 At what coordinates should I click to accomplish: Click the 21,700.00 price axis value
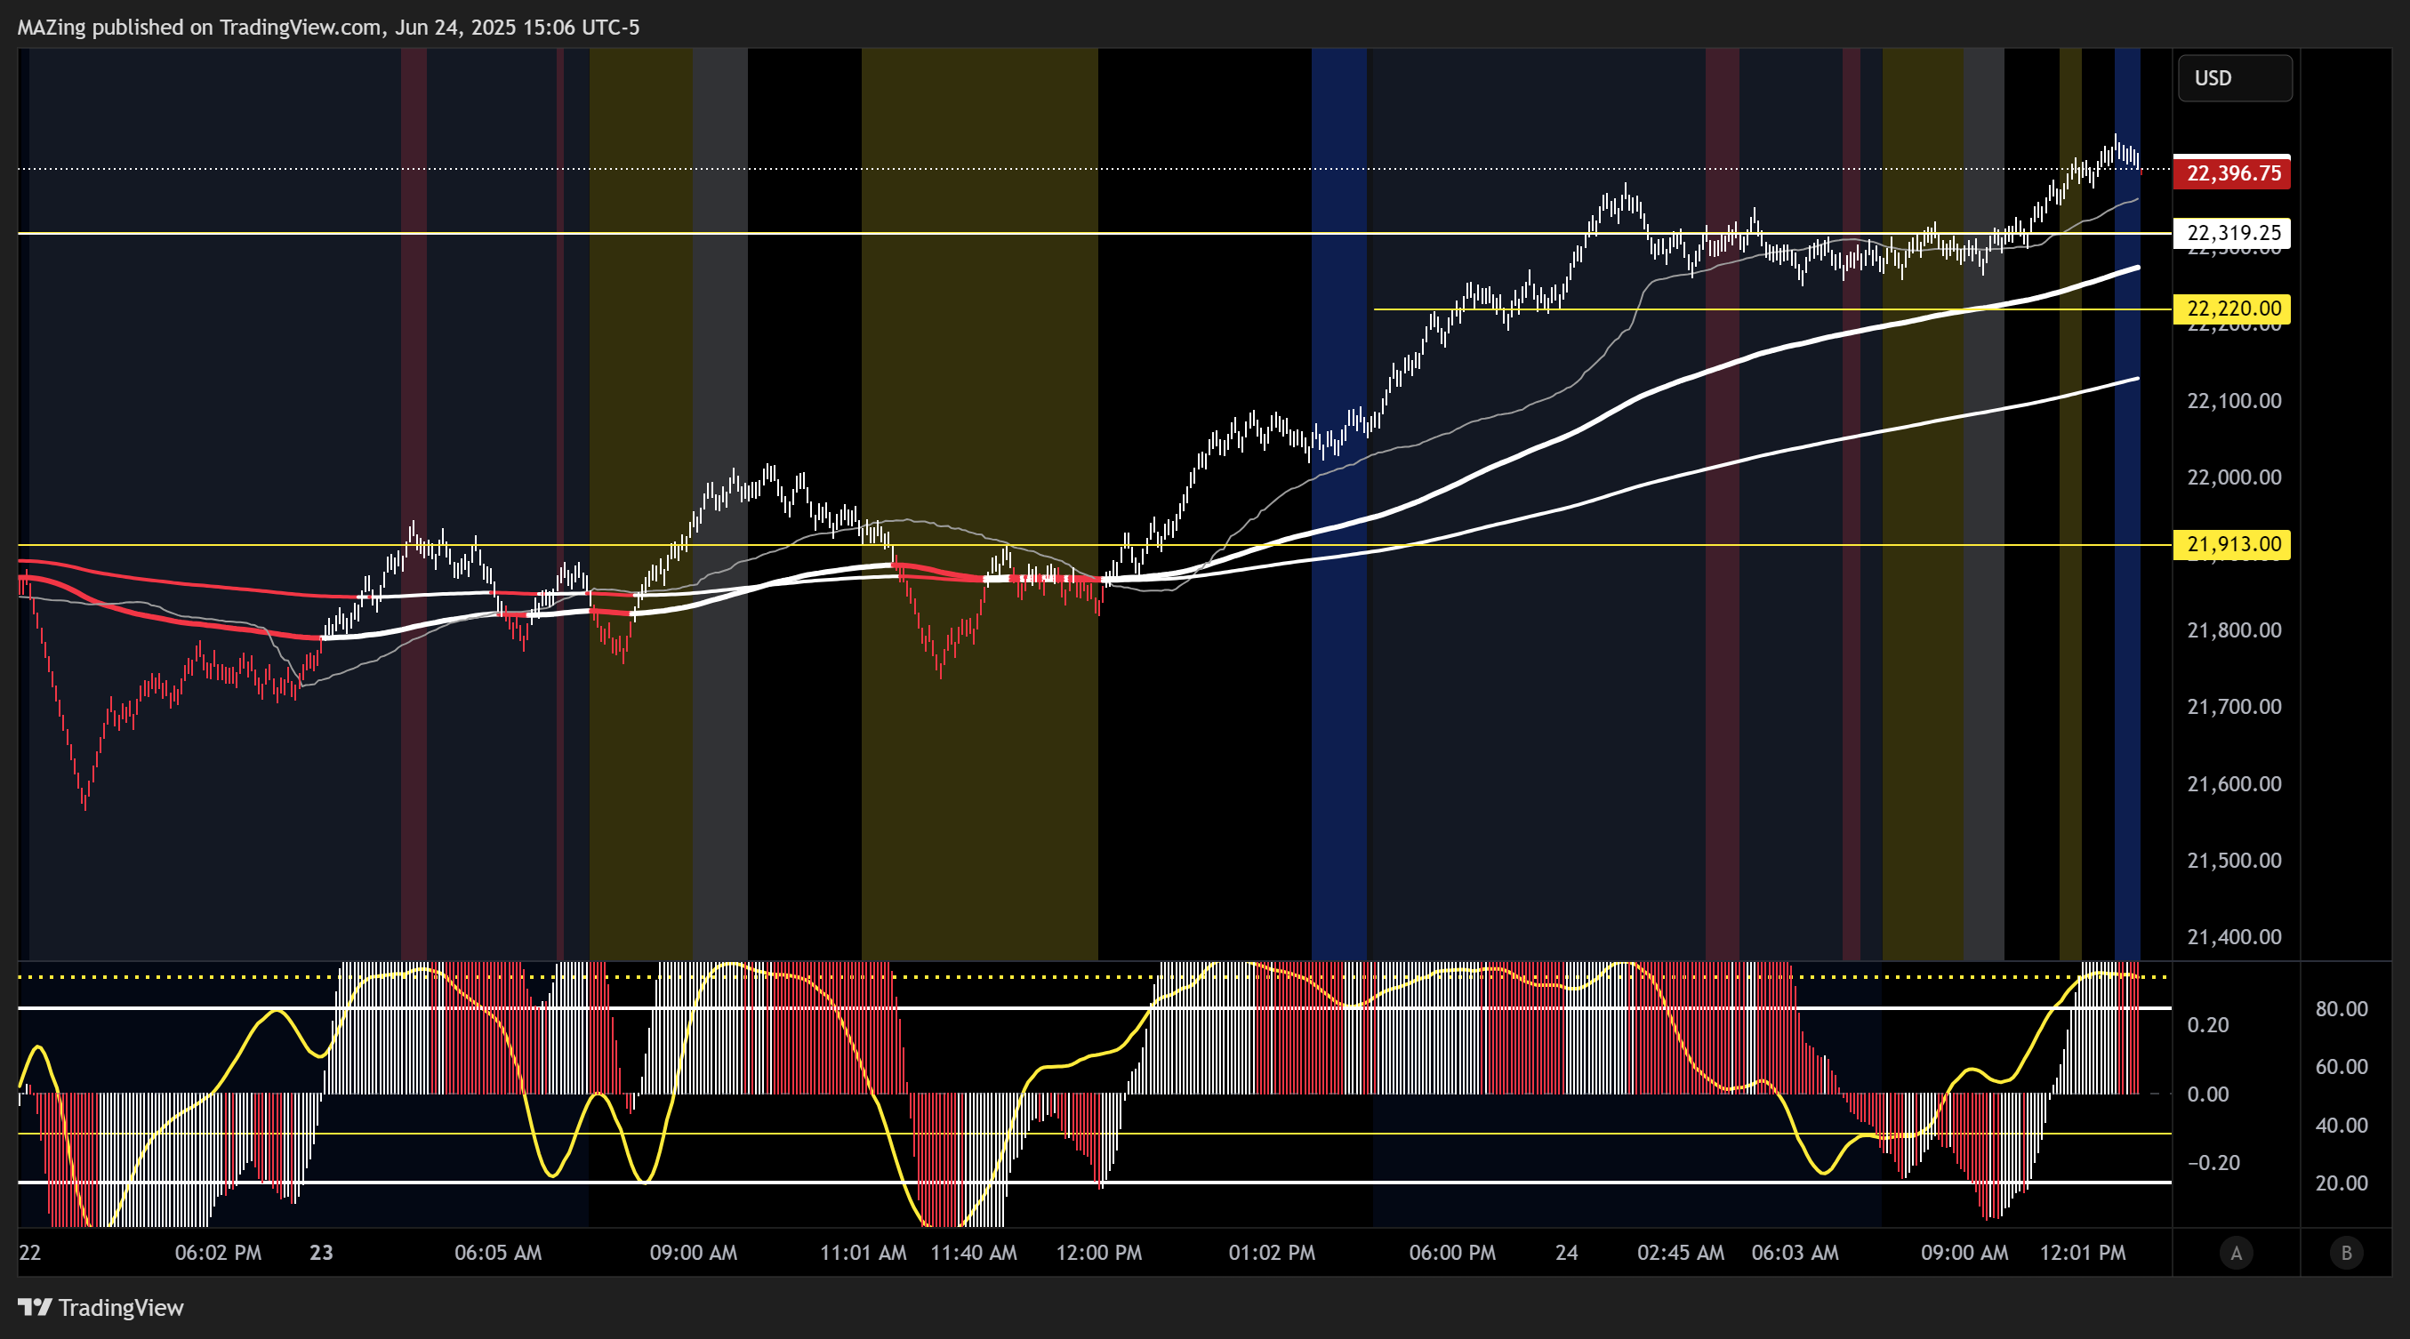click(x=2234, y=706)
